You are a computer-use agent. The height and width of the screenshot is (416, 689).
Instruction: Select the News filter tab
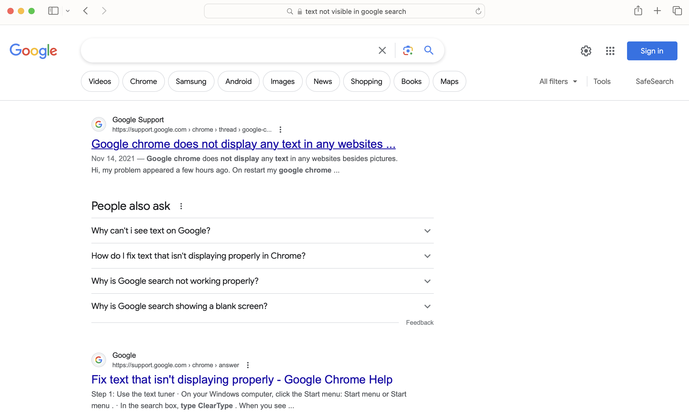coord(322,82)
